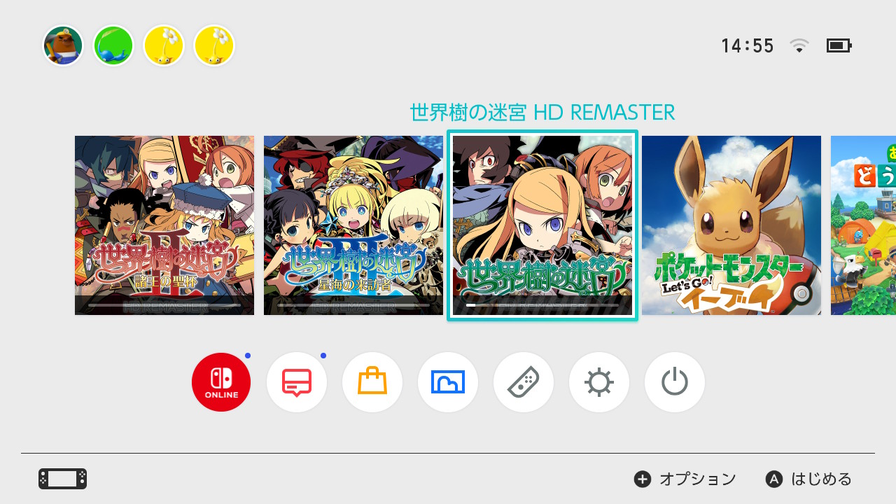
Task: Open the Sleep Mode power icon
Action: 675,382
